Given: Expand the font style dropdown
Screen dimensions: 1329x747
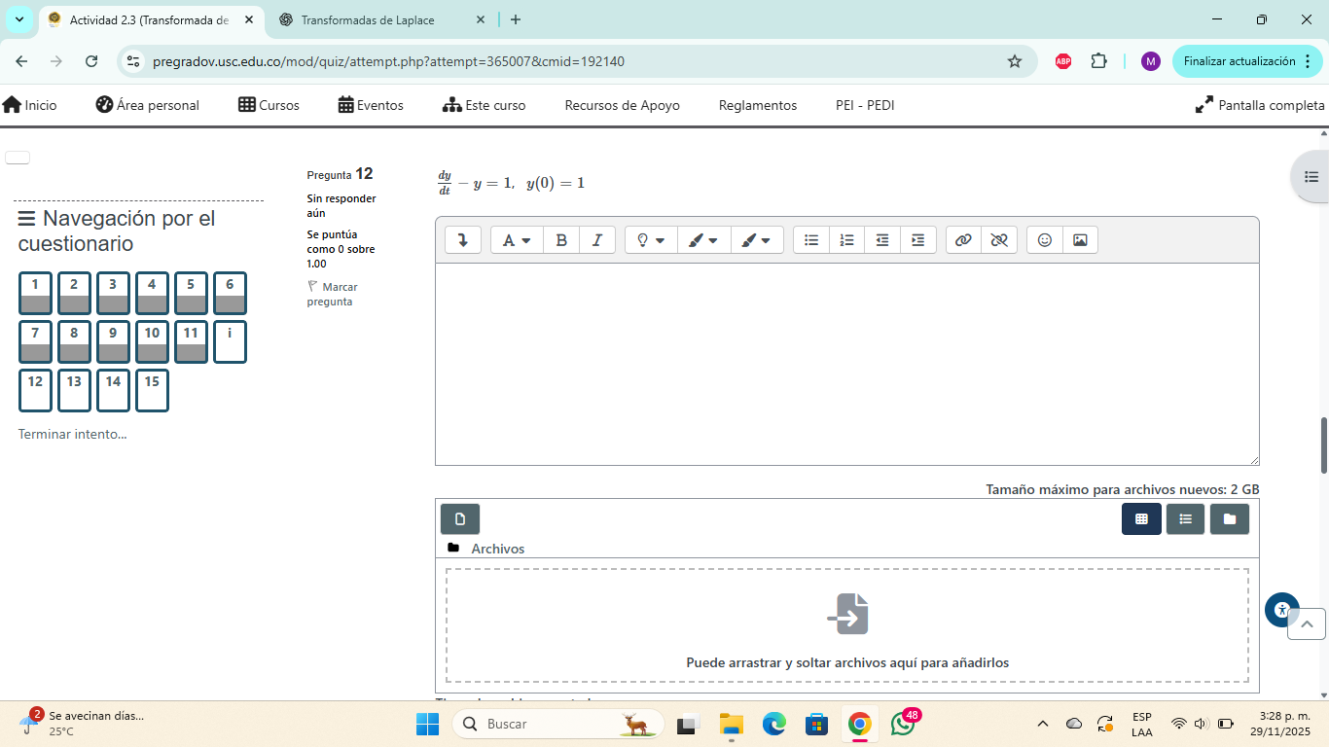Looking at the screenshot, I should click(x=517, y=240).
